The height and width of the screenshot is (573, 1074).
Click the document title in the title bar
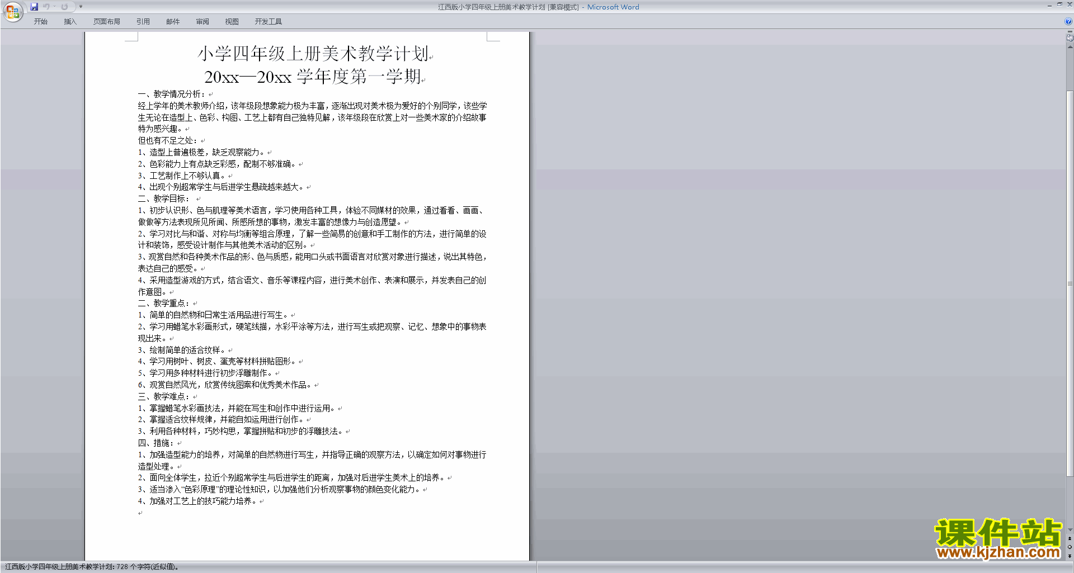538,7
